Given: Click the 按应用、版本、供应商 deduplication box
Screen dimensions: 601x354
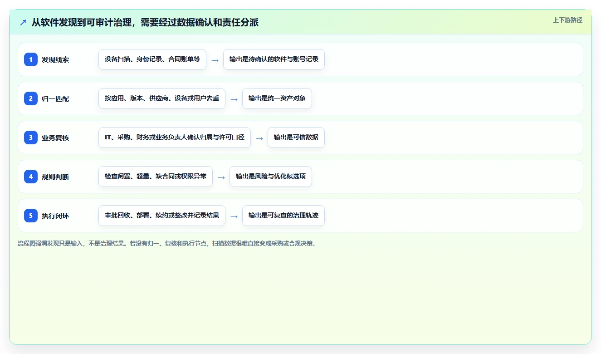Looking at the screenshot, I should pyautogui.click(x=162, y=98).
